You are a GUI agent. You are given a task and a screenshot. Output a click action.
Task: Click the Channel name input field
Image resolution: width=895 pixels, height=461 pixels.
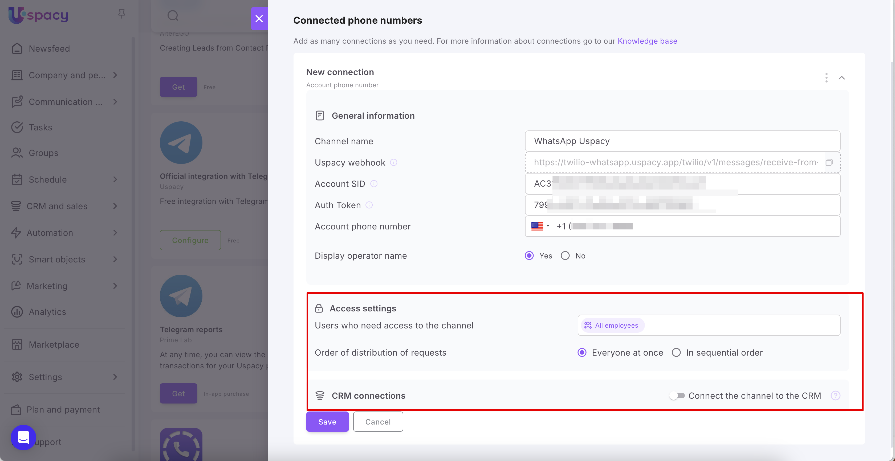(682, 141)
